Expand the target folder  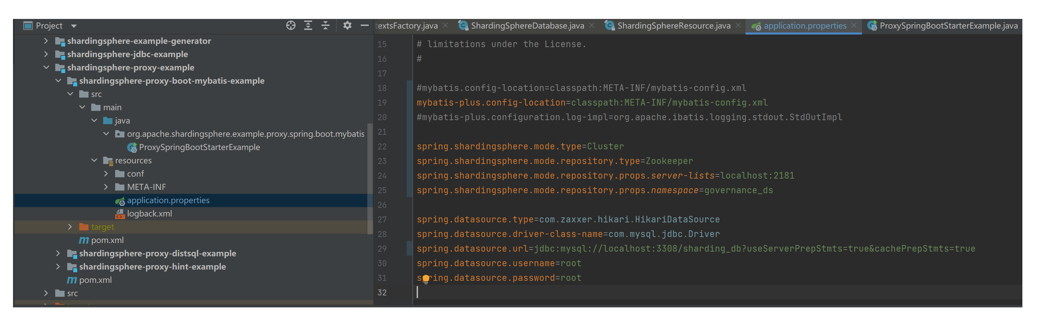pyautogui.click(x=70, y=227)
